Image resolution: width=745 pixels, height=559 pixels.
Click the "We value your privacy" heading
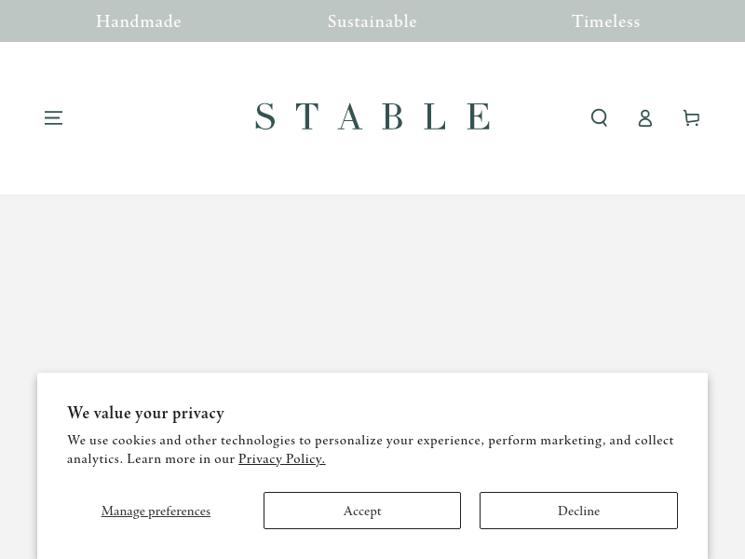coord(145,413)
